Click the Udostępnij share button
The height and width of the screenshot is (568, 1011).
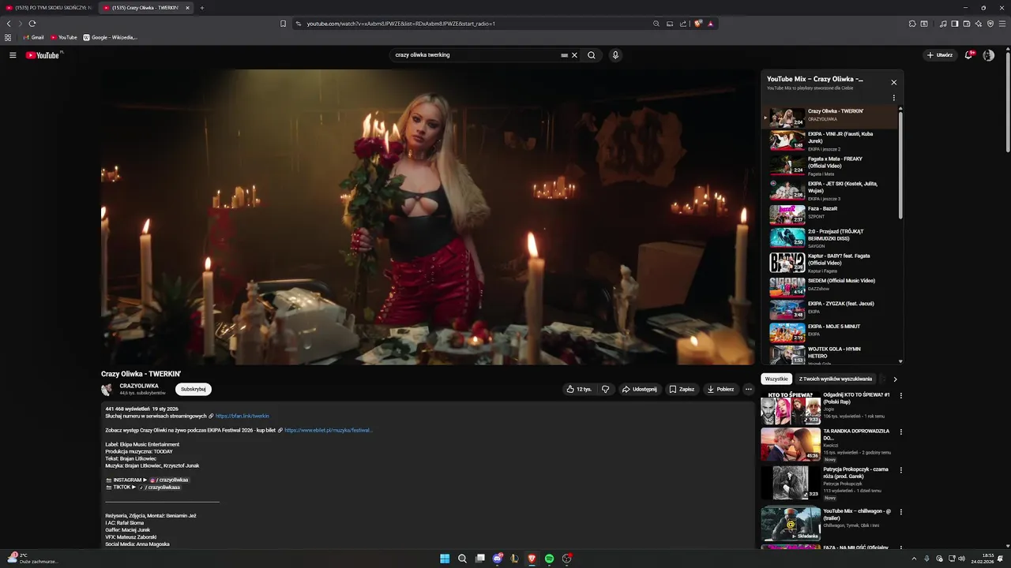(639, 389)
